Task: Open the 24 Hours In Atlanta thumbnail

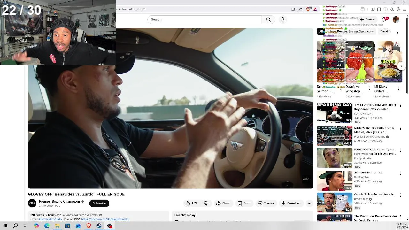Action: (335, 181)
